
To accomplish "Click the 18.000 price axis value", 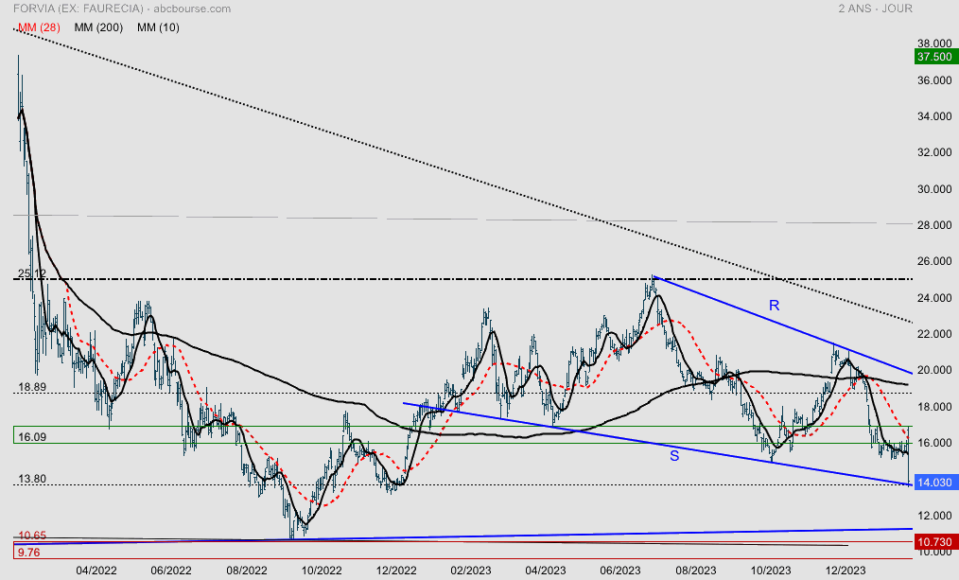I will (x=934, y=407).
